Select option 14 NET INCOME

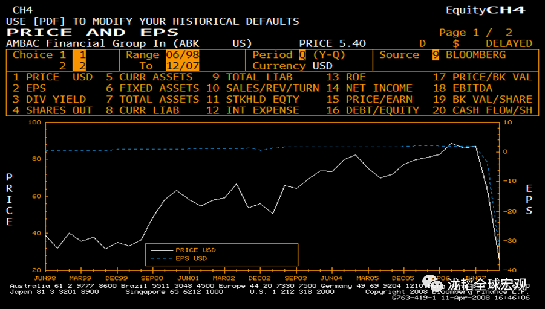[x=369, y=88]
